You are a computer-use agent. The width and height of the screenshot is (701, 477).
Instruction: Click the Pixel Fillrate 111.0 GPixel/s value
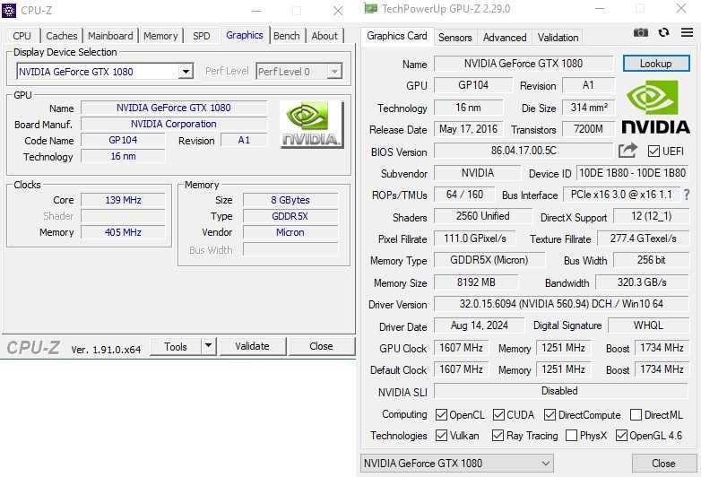475,238
